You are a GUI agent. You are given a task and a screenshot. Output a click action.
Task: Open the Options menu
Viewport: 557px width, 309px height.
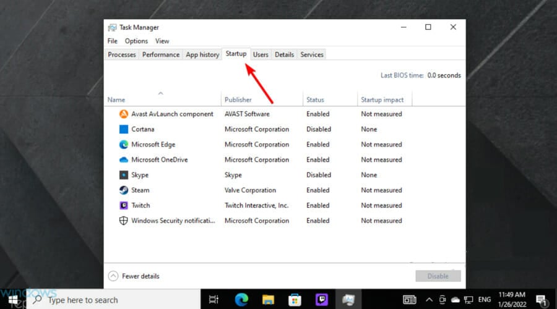click(x=136, y=41)
